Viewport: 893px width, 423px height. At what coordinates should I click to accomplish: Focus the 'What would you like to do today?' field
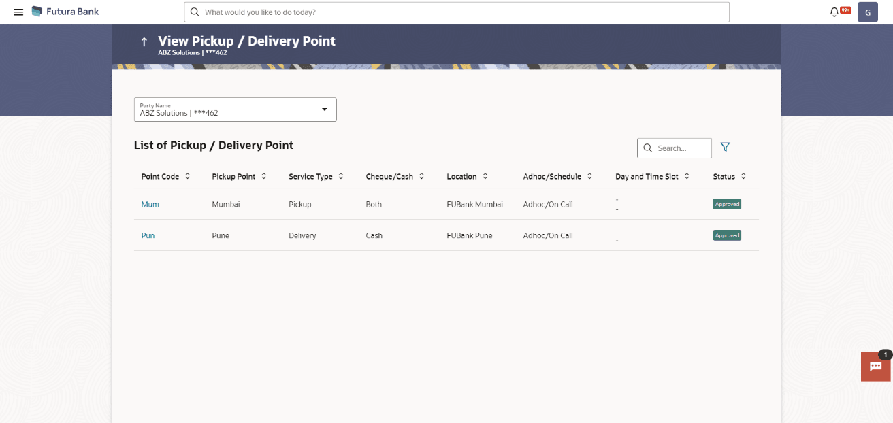457,12
